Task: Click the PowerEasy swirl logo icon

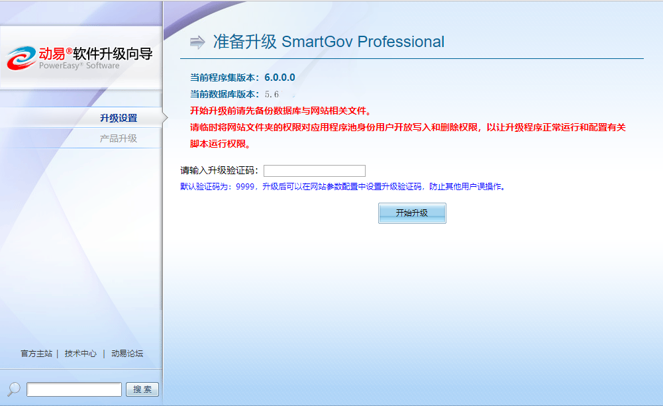Action: tap(22, 58)
